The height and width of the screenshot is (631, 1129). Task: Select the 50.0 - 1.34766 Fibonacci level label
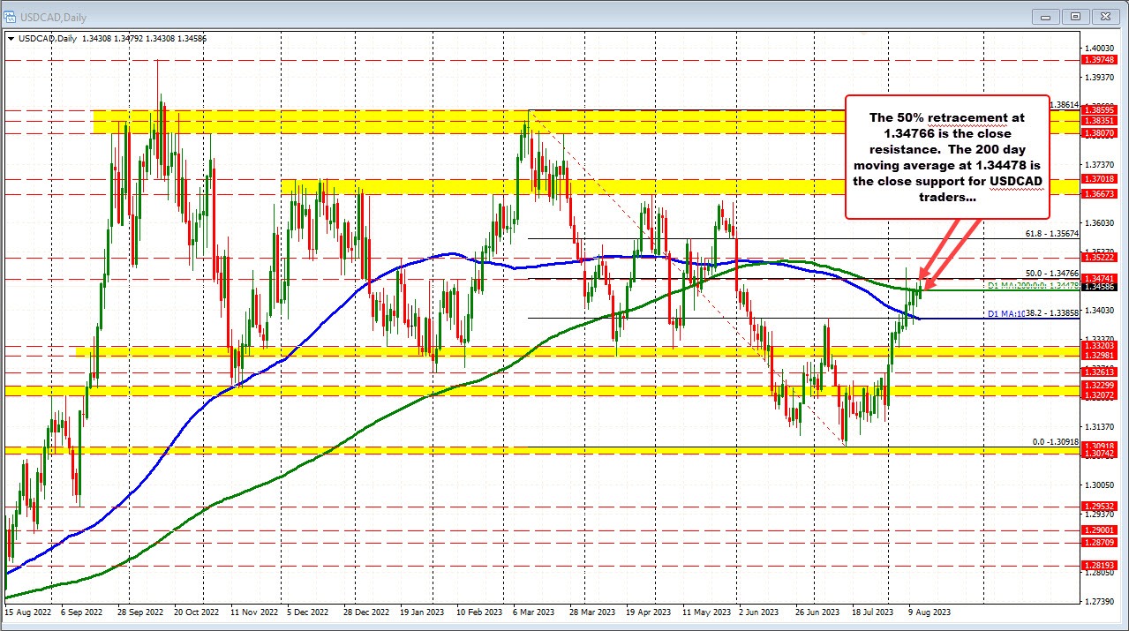pos(1050,274)
